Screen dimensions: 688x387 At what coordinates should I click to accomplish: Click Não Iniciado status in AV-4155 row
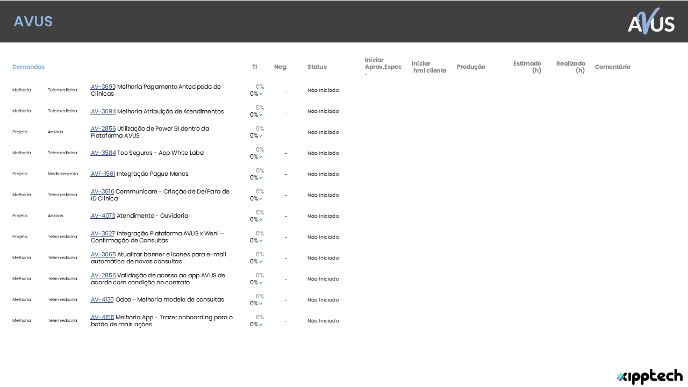click(323, 321)
